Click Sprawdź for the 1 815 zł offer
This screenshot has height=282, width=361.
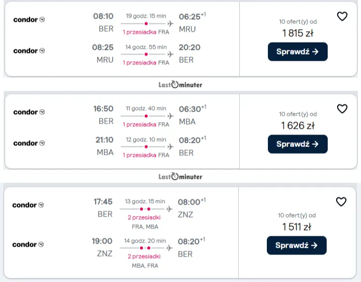pos(298,52)
